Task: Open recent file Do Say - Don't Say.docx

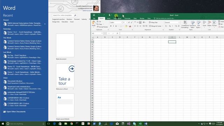Action: click(22, 56)
